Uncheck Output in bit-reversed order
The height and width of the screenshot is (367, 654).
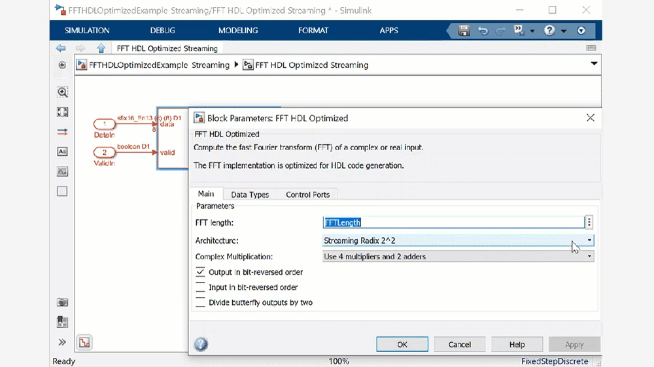point(200,272)
